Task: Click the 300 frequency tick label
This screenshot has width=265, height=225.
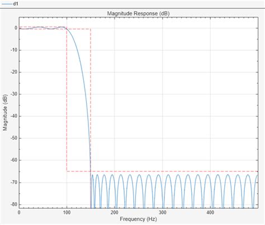Action: point(163,212)
